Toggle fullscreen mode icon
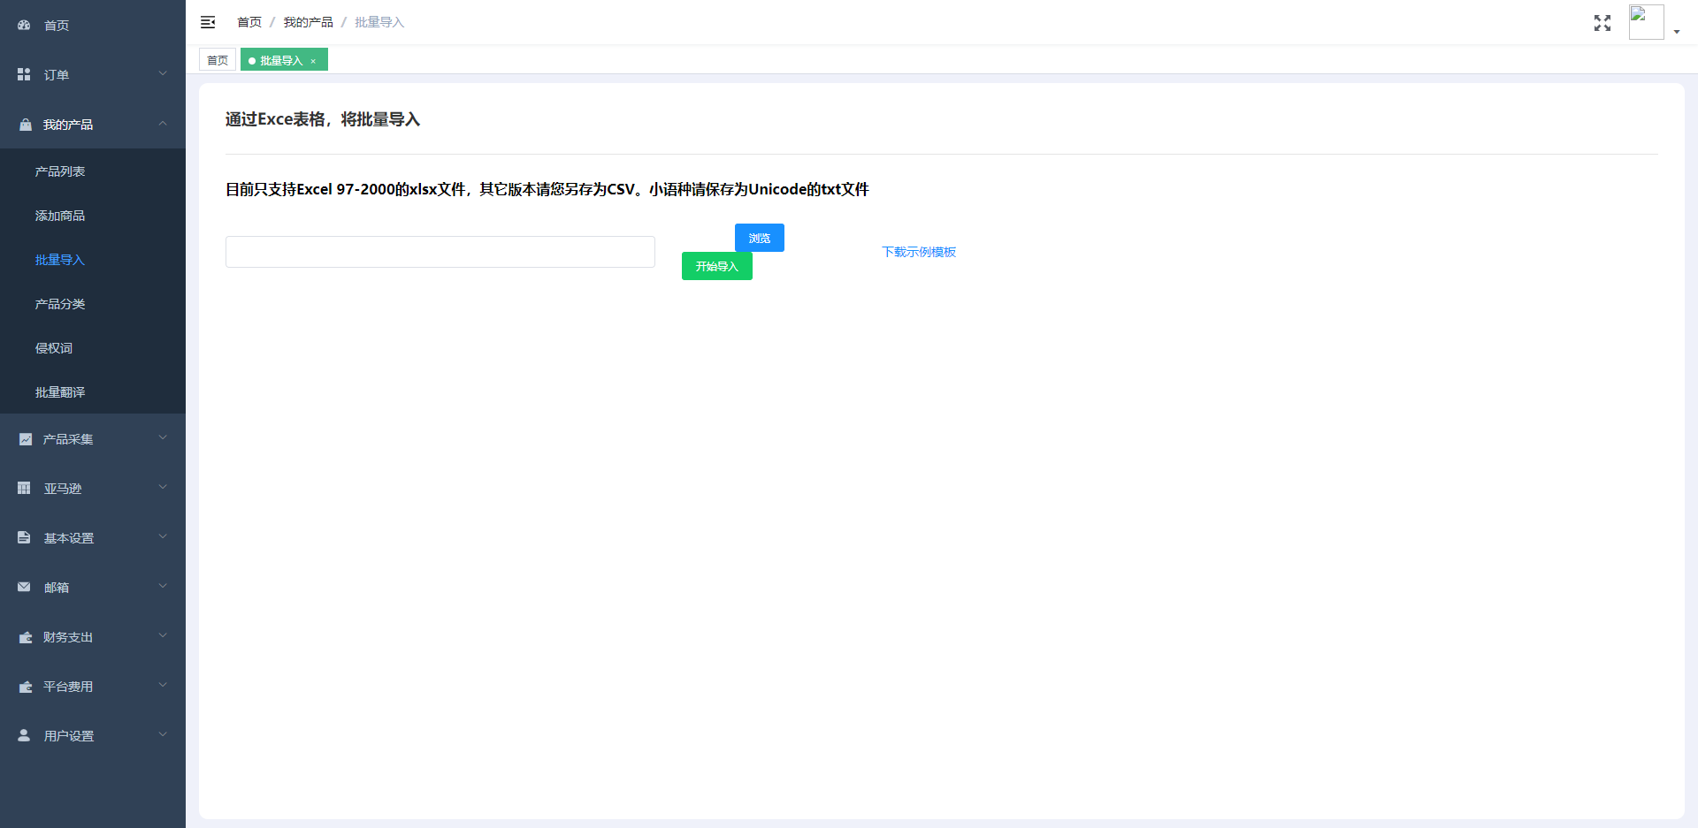 [x=1602, y=23]
